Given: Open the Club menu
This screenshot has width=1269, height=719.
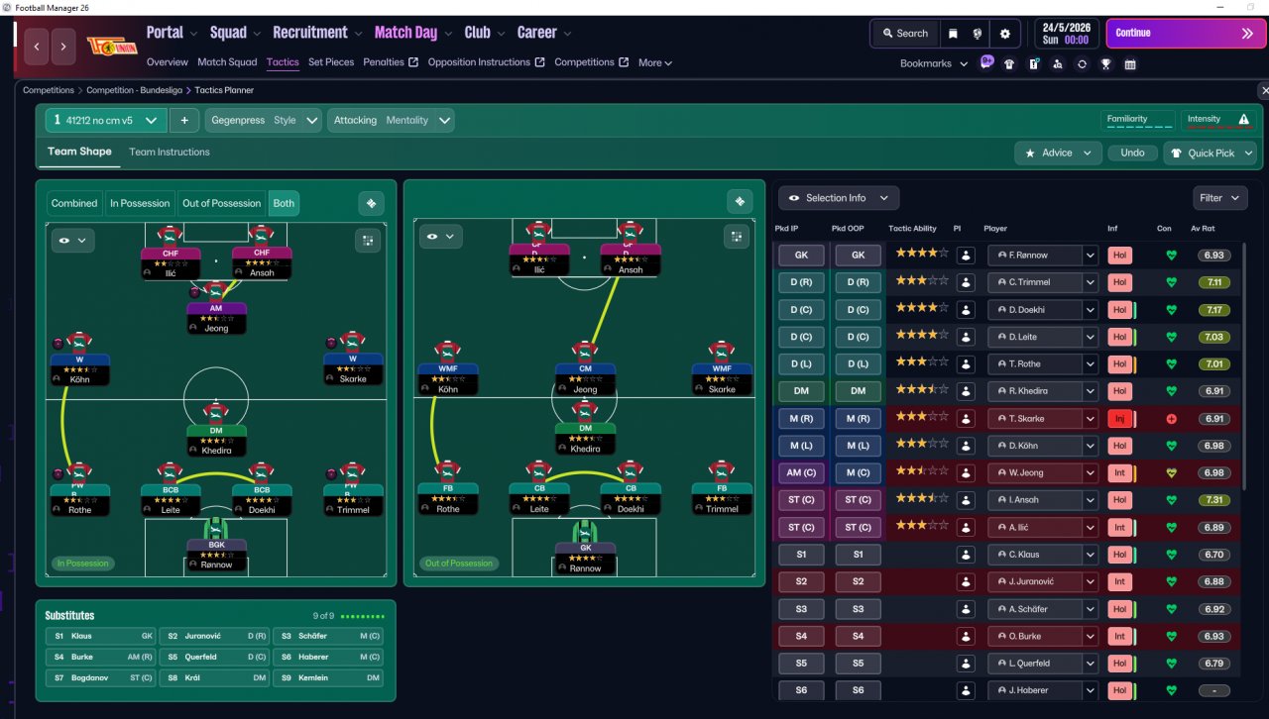Looking at the screenshot, I should click(x=484, y=33).
